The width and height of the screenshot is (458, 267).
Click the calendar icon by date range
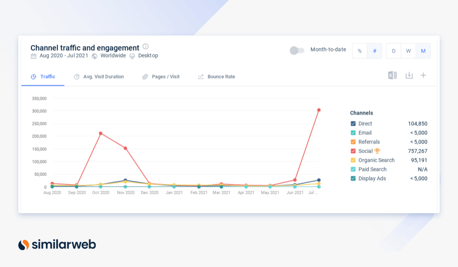[34, 56]
